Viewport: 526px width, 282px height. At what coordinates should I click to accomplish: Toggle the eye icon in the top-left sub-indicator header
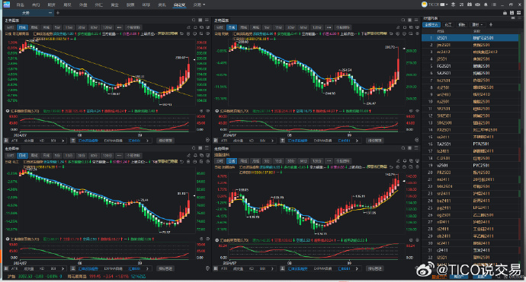point(207,111)
